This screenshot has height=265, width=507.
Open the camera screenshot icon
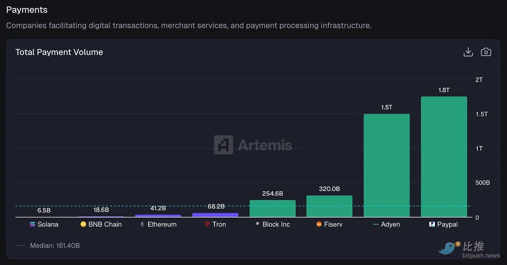486,52
